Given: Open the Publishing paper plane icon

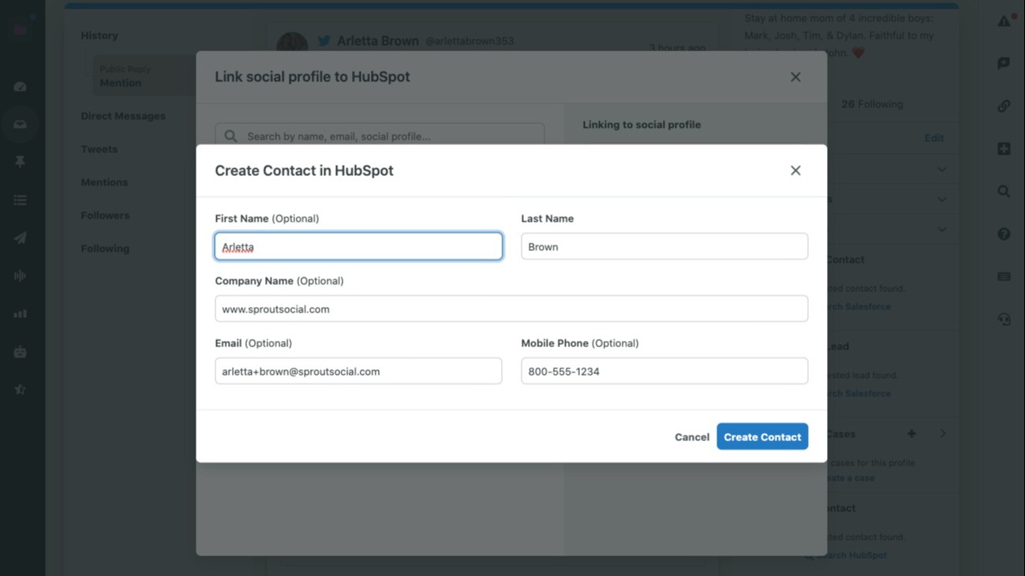Looking at the screenshot, I should 21,238.
